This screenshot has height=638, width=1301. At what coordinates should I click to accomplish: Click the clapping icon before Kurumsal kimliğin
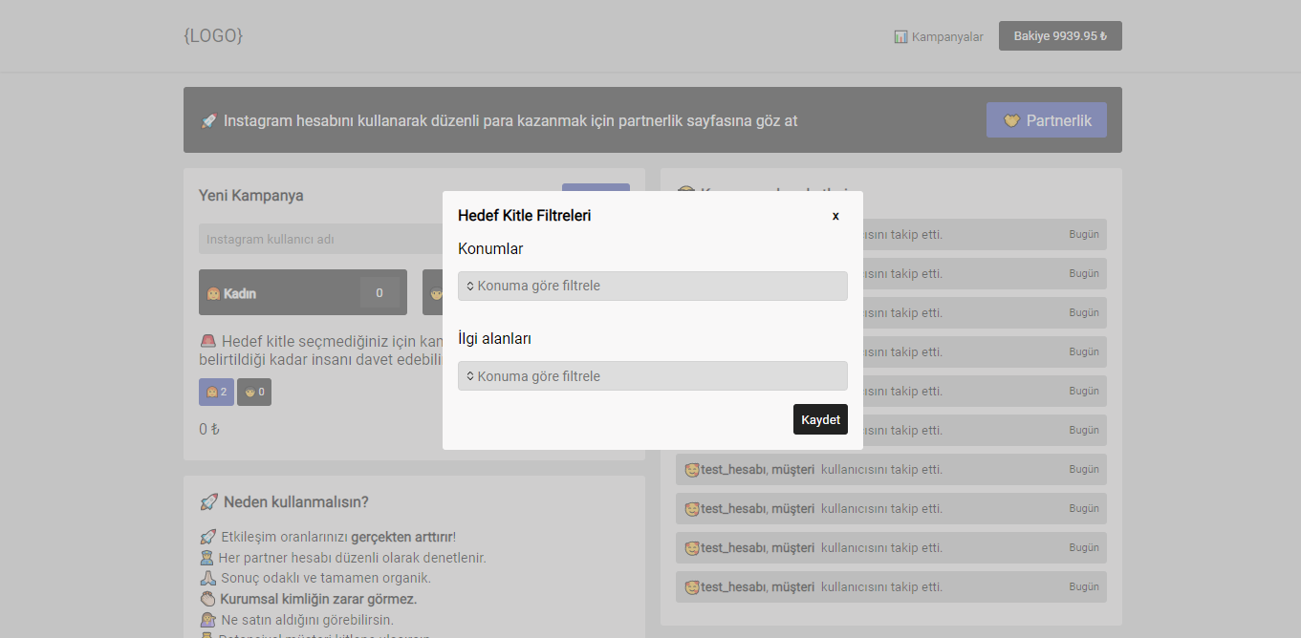[207, 599]
